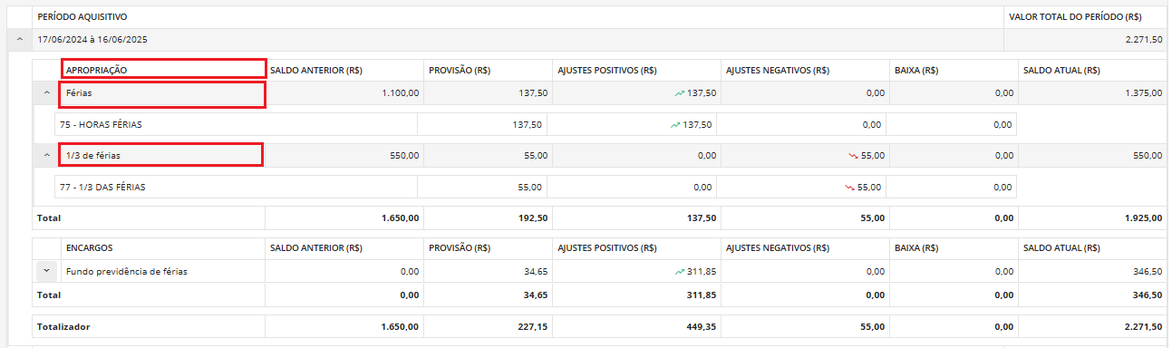Select the 1.100,00 saldo anterior value for Férias

400,93
